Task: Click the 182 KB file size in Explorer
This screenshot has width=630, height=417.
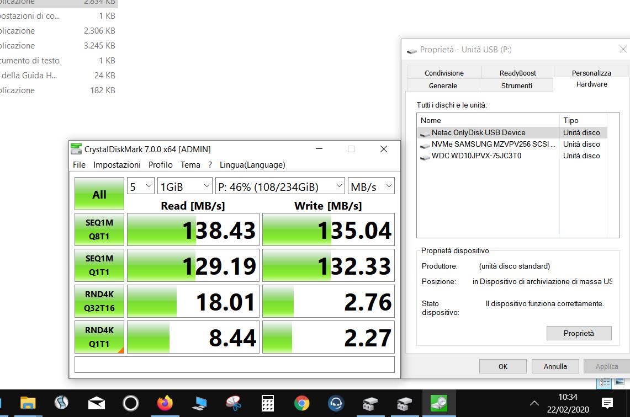Action: [103, 90]
